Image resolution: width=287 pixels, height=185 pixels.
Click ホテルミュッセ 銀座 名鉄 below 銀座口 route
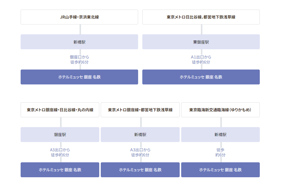[79, 77]
